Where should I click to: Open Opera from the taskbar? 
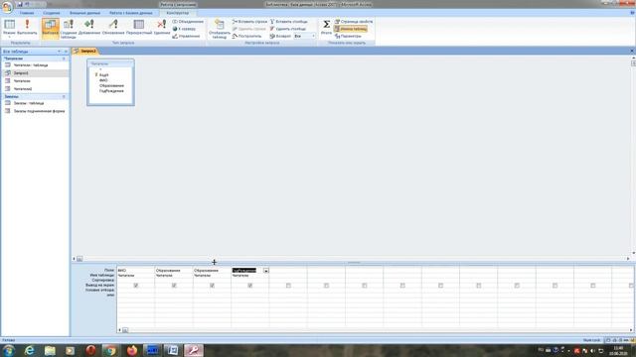click(90, 350)
